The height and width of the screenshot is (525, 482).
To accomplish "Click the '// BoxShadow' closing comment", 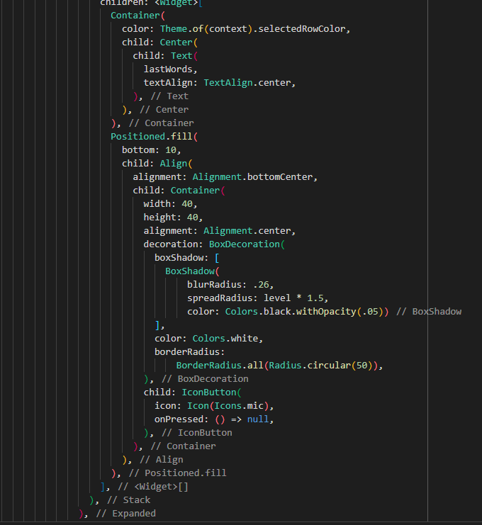I will pyautogui.click(x=429, y=312).
